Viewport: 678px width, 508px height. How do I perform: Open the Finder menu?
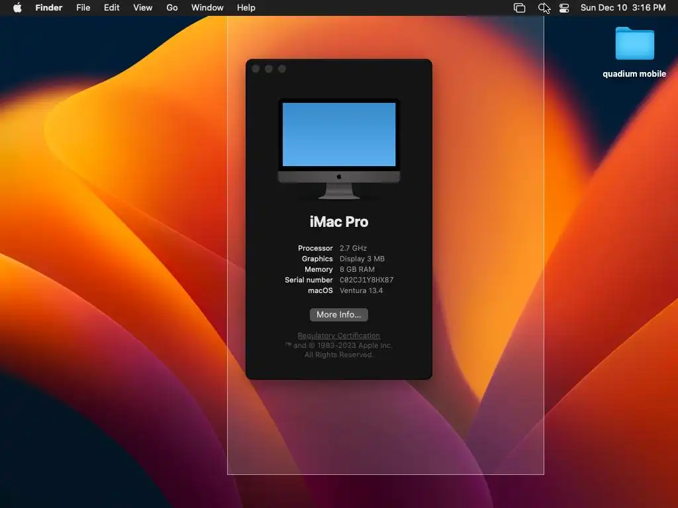[x=49, y=8]
